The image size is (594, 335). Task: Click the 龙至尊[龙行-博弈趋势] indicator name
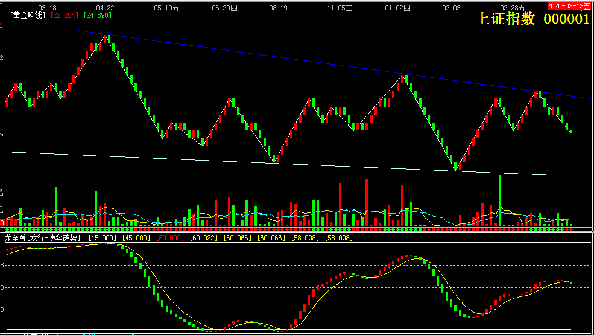(x=42, y=238)
